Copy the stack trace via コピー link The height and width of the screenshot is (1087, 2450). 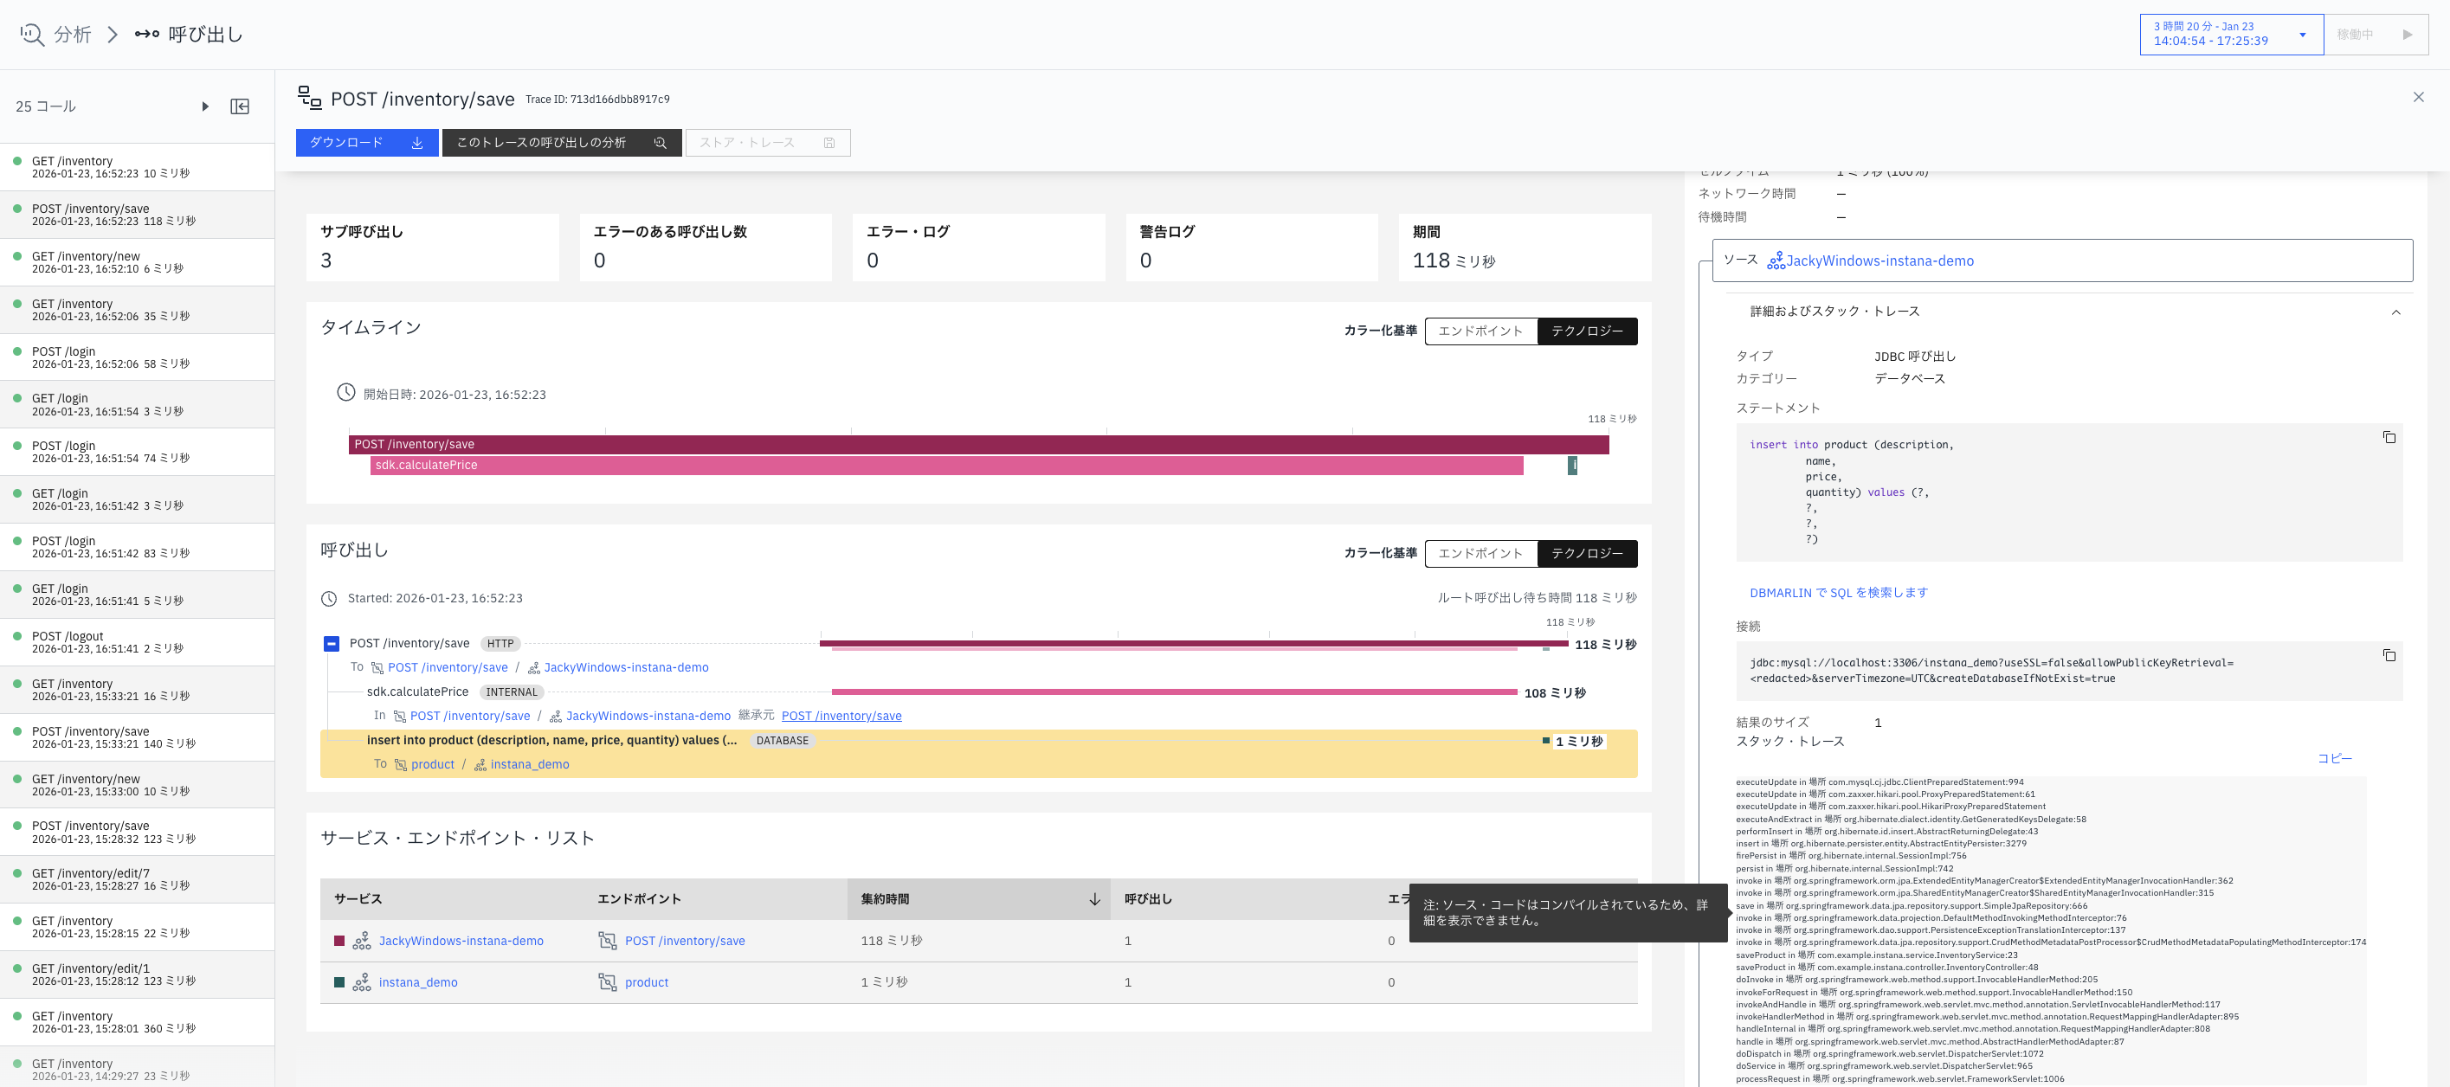[x=2335, y=757]
